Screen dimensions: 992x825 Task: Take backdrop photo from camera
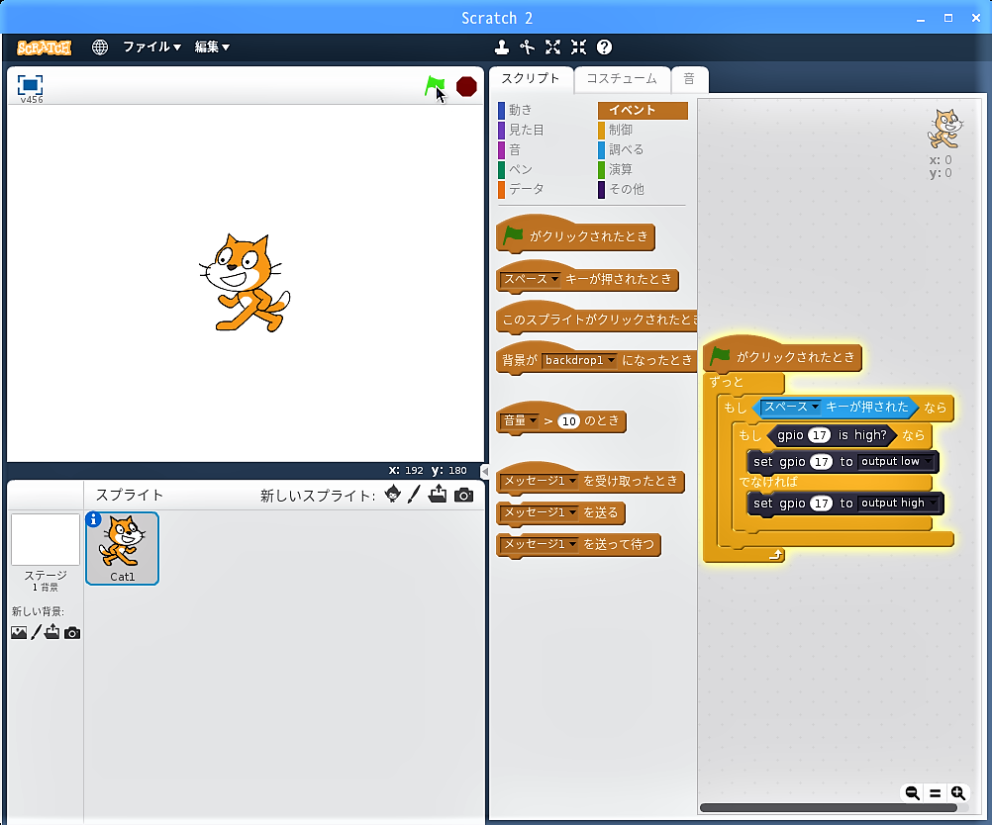pyautogui.click(x=72, y=633)
